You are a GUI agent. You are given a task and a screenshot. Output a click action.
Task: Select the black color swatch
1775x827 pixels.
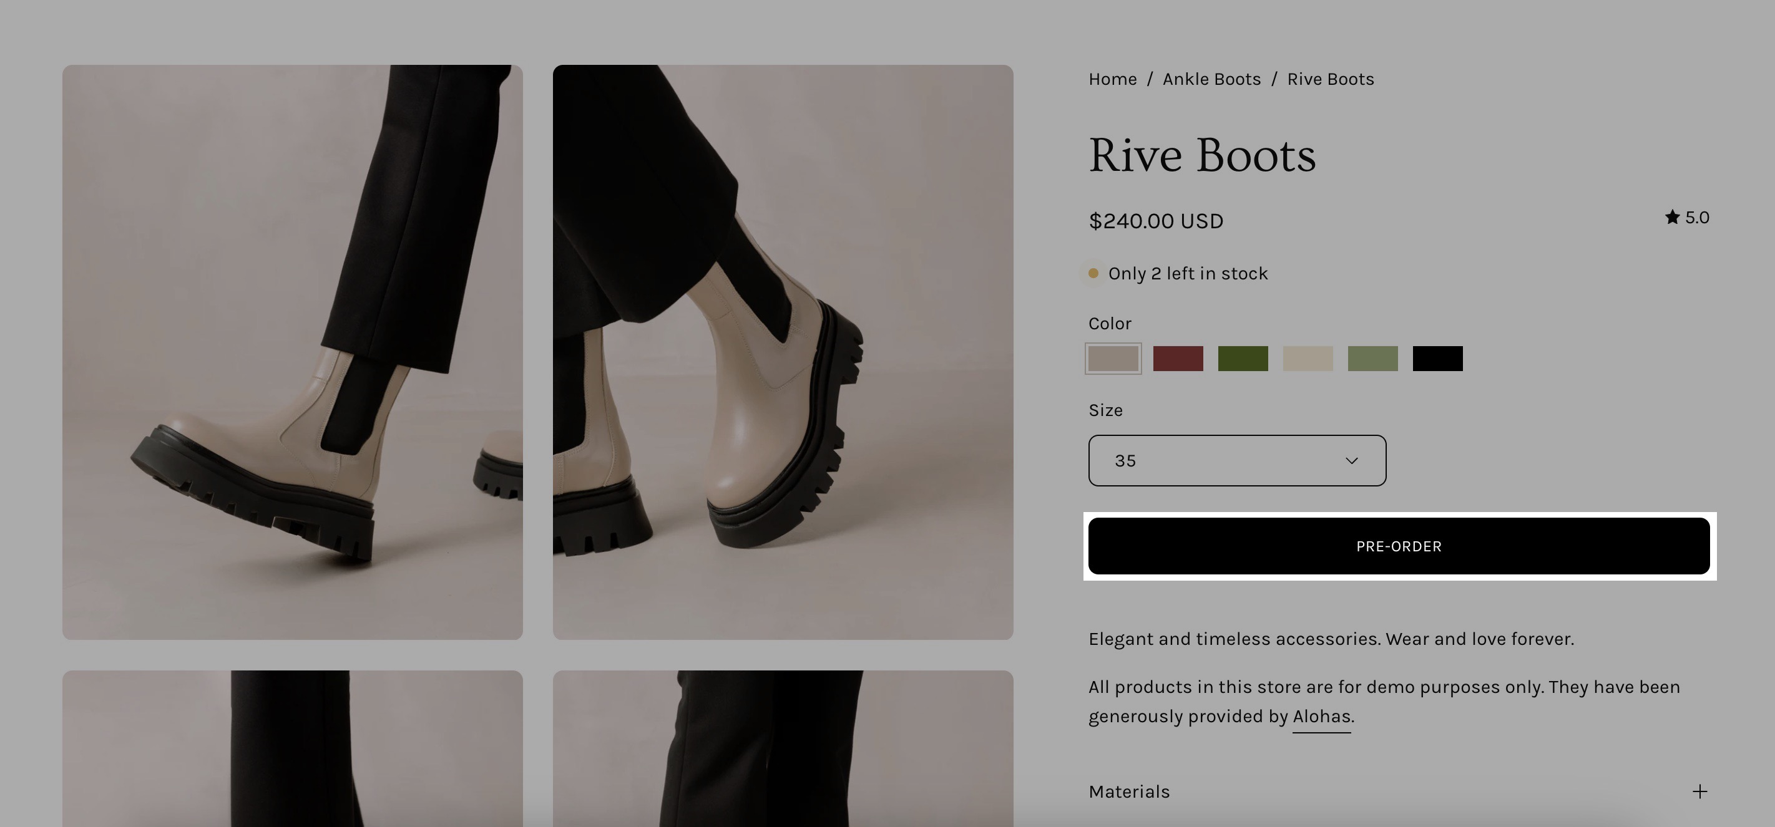click(x=1437, y=359)
